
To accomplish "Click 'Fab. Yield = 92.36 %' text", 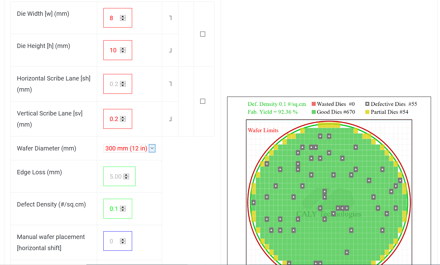I will (273, 112).
